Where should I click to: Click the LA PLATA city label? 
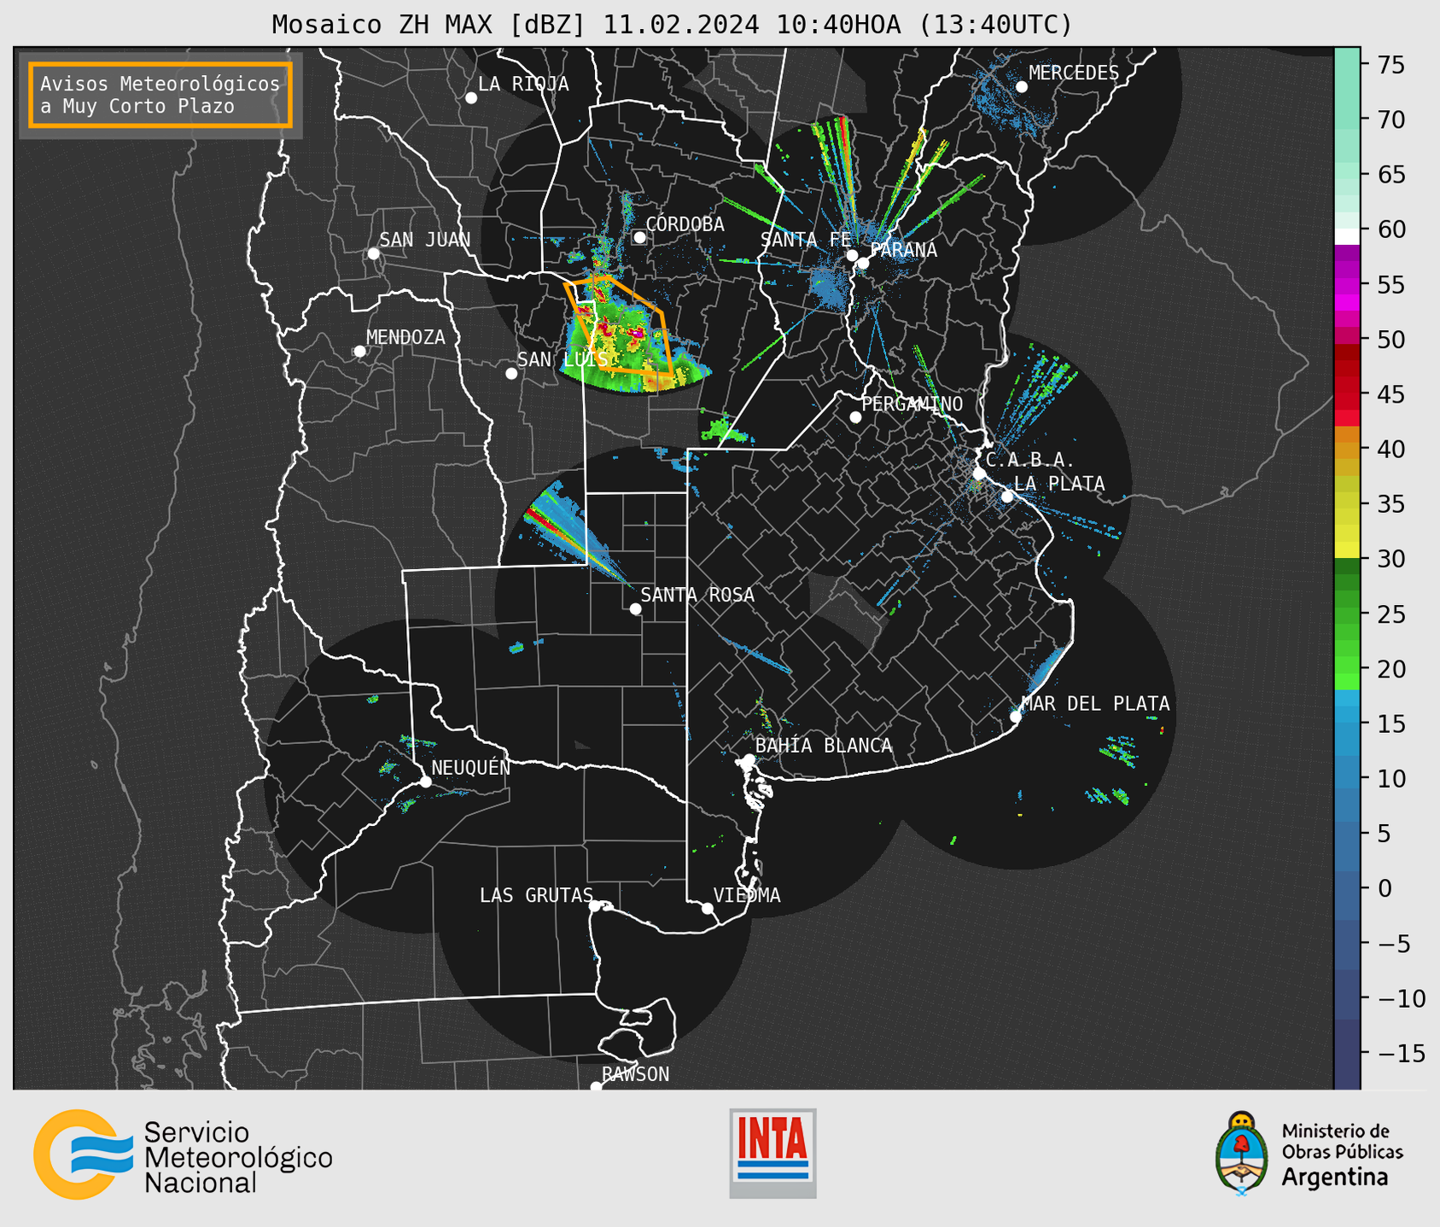(1059, 484)
